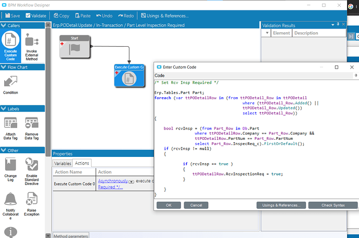
Task: Click Check Syntax button
Action: 333,205
